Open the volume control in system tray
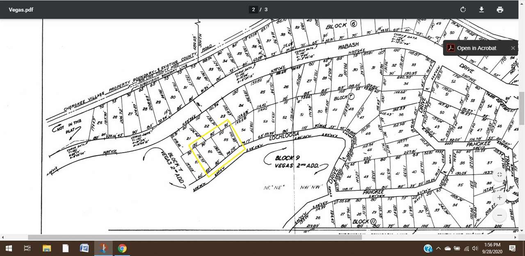Viewport: 525px width, 256px height. tap(475, 248)
